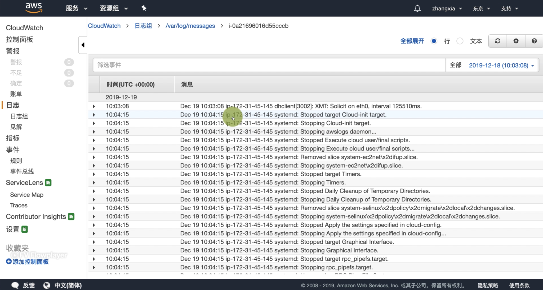
Task: Expand the 10:03:08 dhclient log row
Action: coord(94,106)
